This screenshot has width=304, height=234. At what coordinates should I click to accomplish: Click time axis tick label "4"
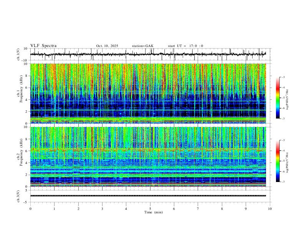126,209
